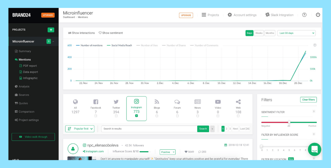The width and height of the screenshot is (331, 168).
Task: Open the live chat bubble icon
Action: point(314,149)
